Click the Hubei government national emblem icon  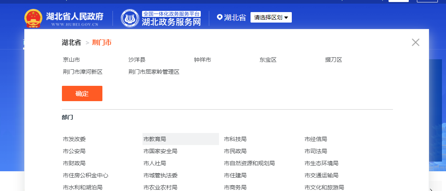[33, 18]
